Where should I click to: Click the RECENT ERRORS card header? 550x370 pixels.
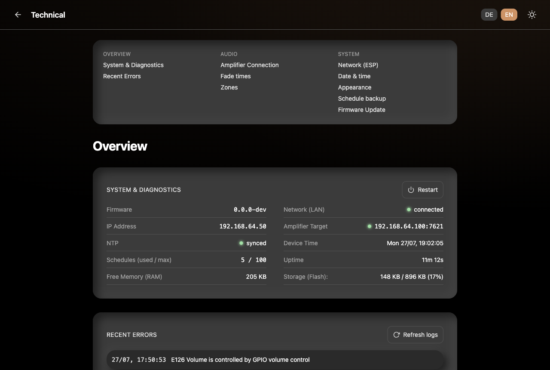coord(131,335)
